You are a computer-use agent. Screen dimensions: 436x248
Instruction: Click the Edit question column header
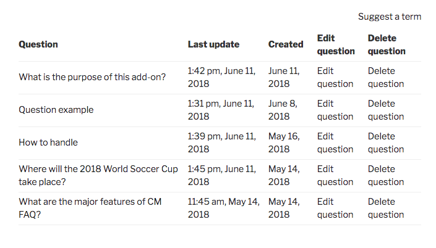(x=336, y=44)
